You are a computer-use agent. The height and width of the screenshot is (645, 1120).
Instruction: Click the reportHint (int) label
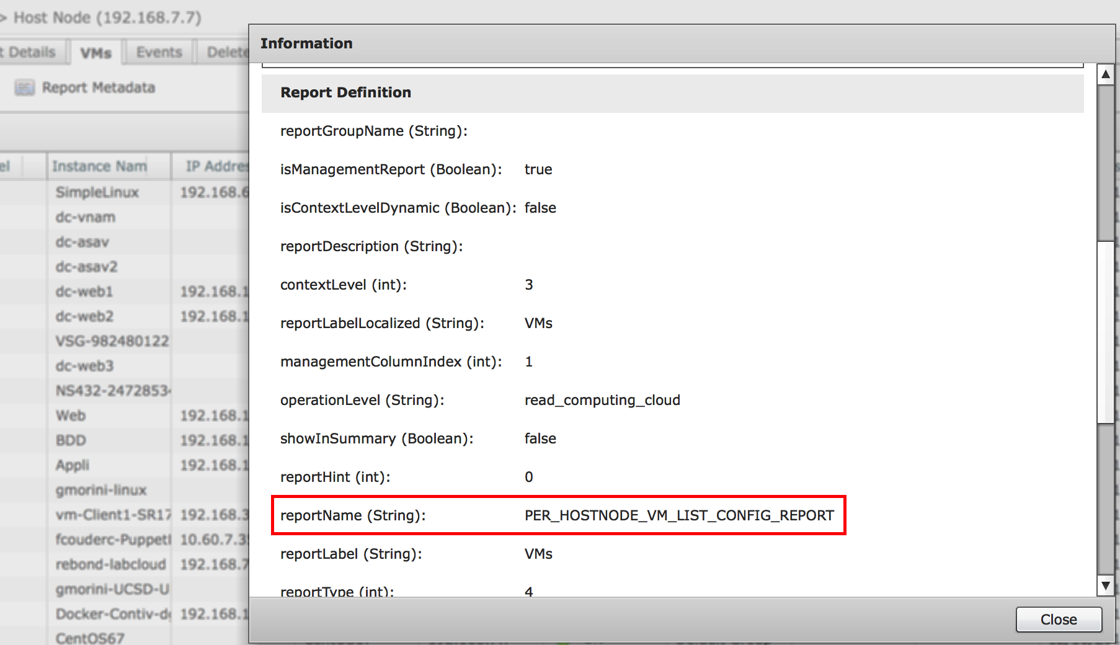click(335, 477)
